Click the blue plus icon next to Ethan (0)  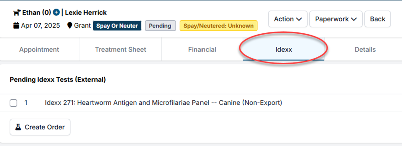point(56,13)
